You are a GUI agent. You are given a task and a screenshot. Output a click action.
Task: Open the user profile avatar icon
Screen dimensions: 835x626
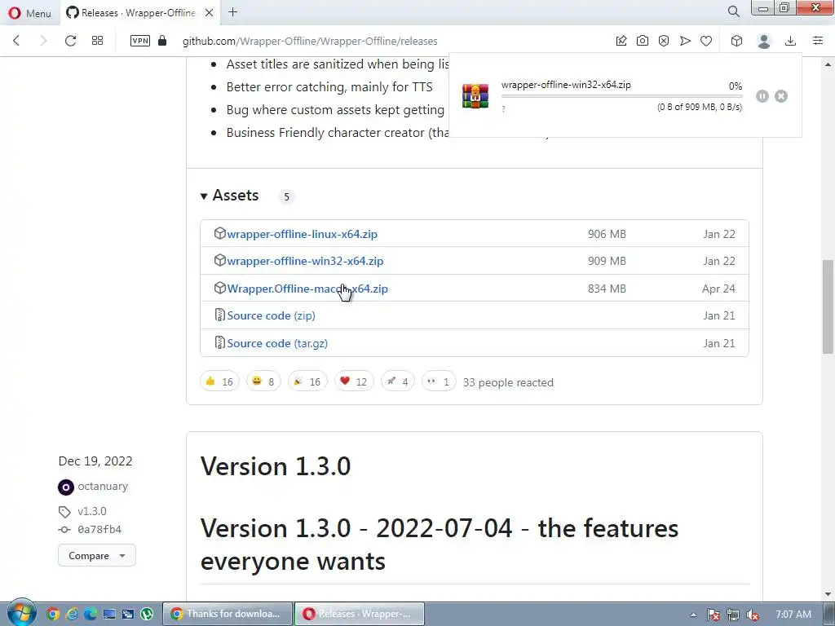[764, 41]
